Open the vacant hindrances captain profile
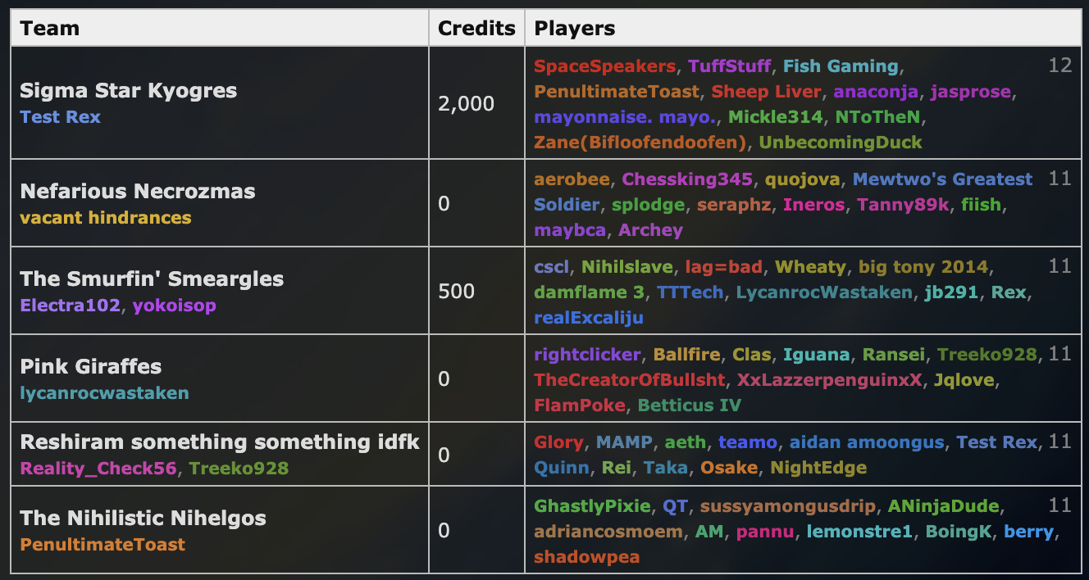 106,218
